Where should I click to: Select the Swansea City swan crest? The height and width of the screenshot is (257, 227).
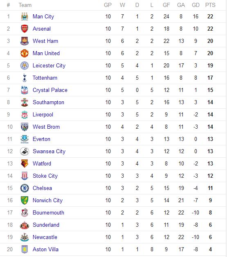click(x=25, y=151)
